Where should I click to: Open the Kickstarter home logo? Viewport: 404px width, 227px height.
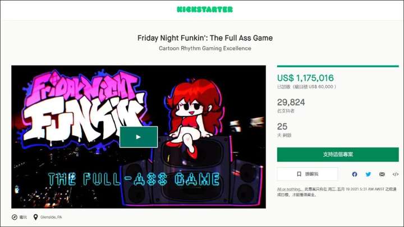click(x=205, y=10)
